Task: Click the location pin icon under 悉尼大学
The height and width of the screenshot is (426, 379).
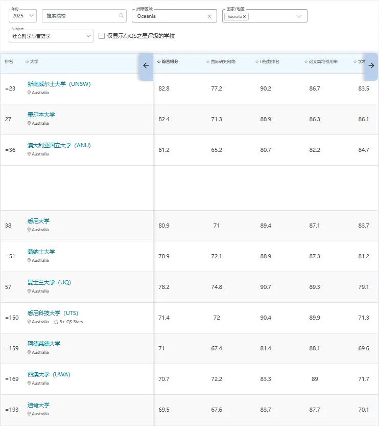Action: tap(29, 230)
